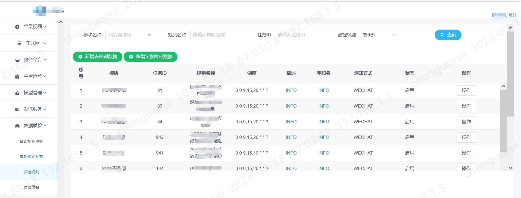Click the magnifier icon in 查询 button
The image size is (521, 198).
pos(442,35)
